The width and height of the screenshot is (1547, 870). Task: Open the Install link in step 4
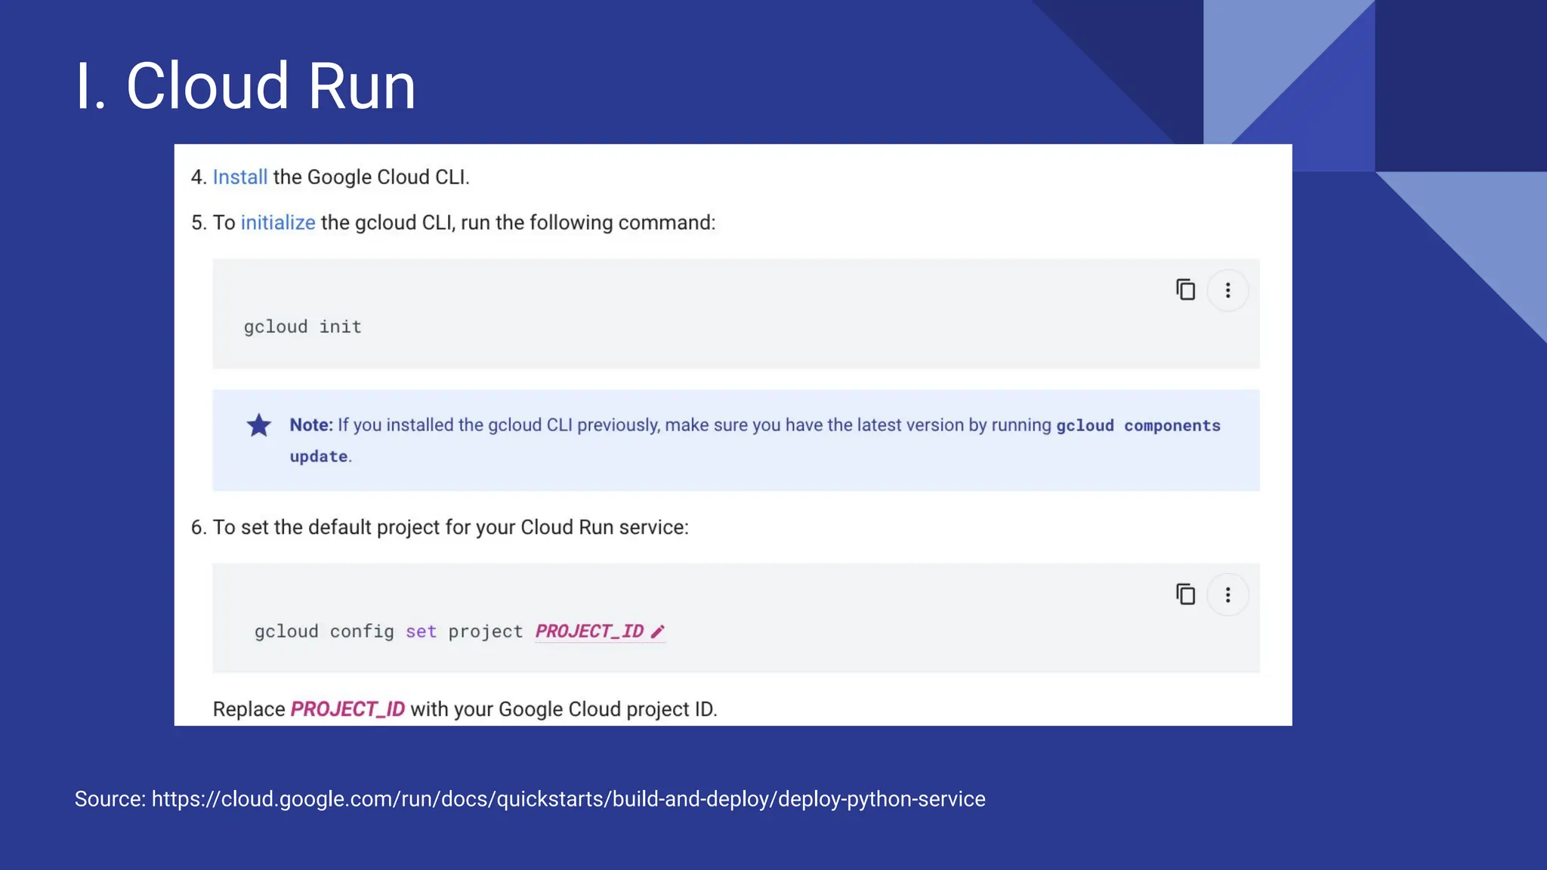(240, 177)
